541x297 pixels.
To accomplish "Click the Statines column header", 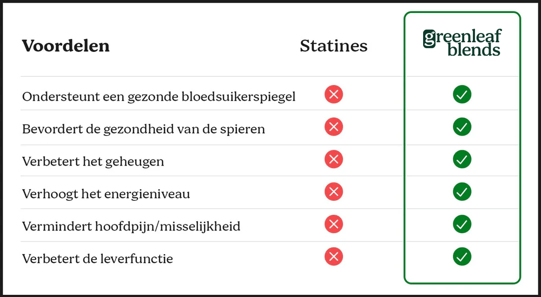I will tap(333, 46).
